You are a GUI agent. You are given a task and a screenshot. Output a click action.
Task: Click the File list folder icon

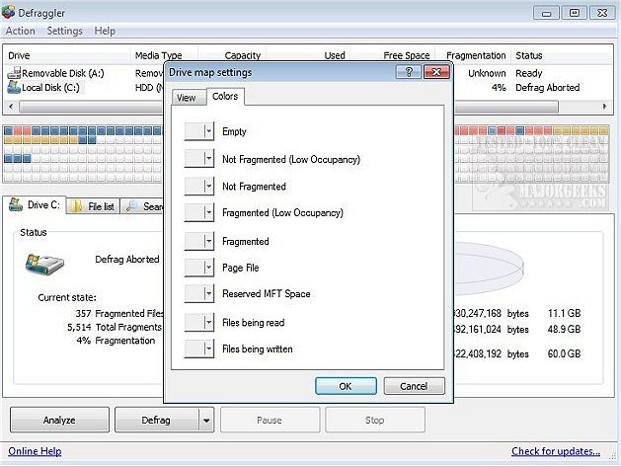[76, 206]
